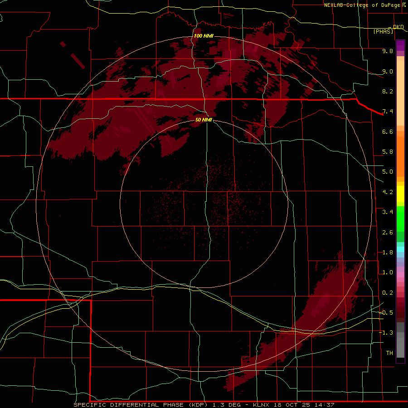Click the 2.6 value on the color scale
Viewport: 408px width, 408px height.
click(x=388, y=233)
